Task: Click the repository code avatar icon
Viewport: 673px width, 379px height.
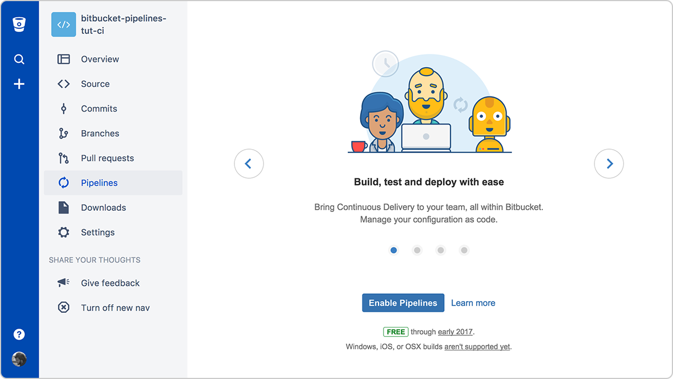Action: click(x=63, y=24)
